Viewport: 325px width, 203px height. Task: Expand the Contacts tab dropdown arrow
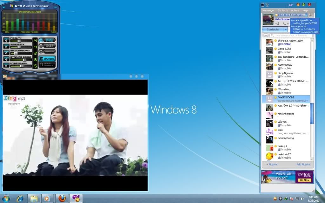pos(286,29)
